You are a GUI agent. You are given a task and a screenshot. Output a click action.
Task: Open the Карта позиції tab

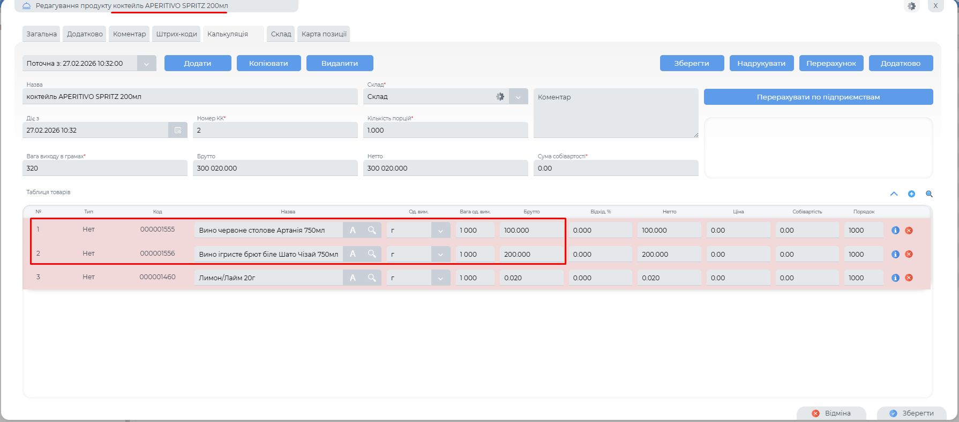pos(324,34)
